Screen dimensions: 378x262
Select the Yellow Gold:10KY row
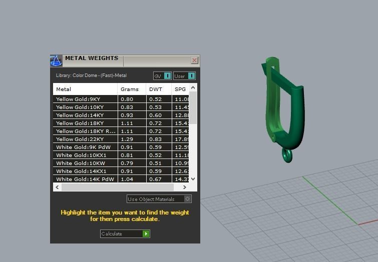click(x=121, y=107)
